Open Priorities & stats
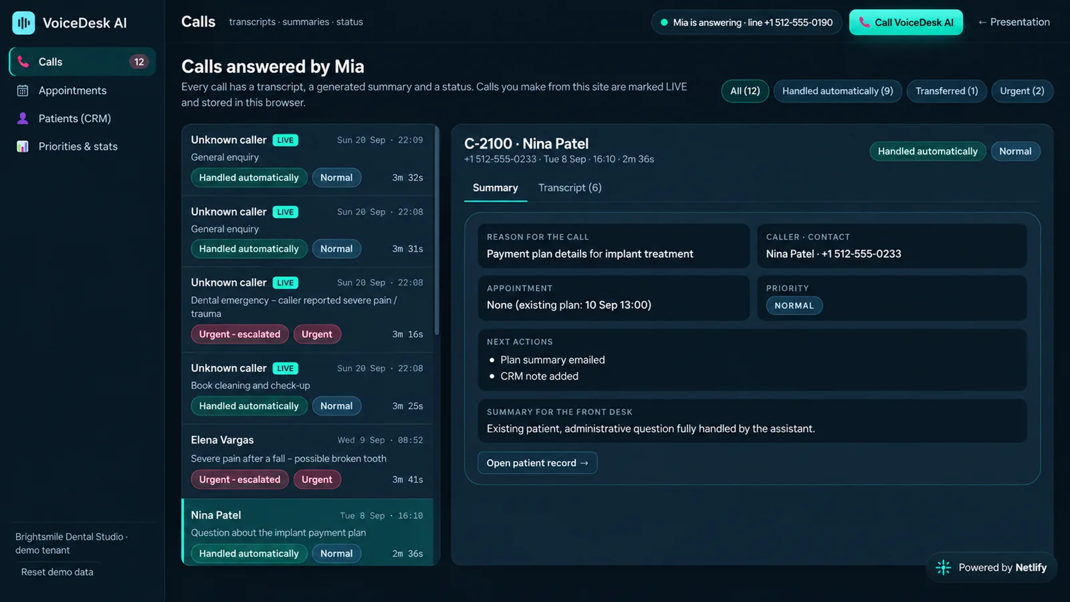 [82, 146]
